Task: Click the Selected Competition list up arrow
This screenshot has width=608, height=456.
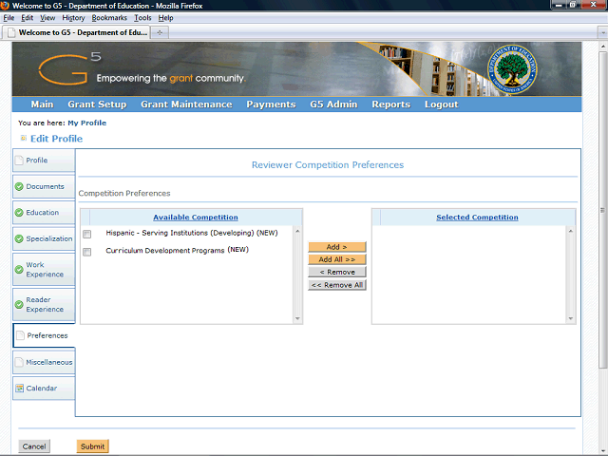Action: pos(571,231)
